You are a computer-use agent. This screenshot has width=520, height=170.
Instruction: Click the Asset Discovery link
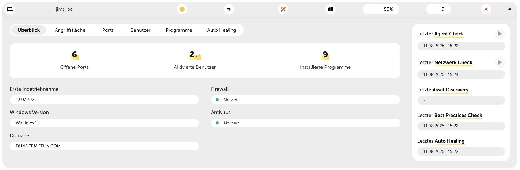(x=450, y=90)
